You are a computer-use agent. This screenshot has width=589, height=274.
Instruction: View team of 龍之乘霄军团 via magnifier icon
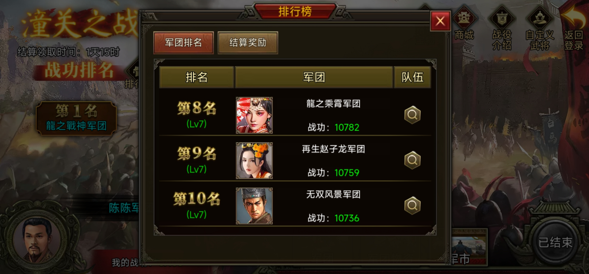(412, 115)
